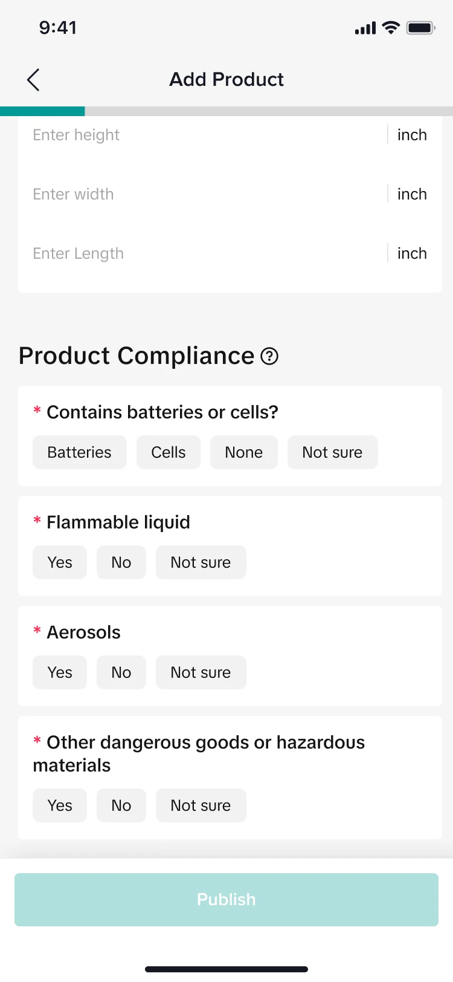Open Product Compliance help icon
The height and width of the screenshot is (982, 453).
[x=269, y=357]
